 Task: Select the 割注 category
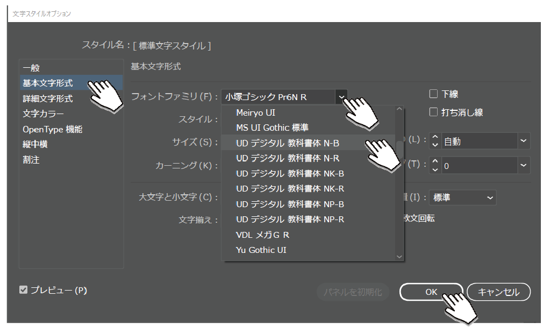31,160
